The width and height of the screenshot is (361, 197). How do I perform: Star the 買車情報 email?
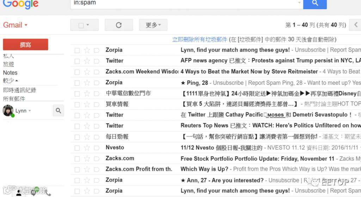pyautogui.click(x=87, y=104)
